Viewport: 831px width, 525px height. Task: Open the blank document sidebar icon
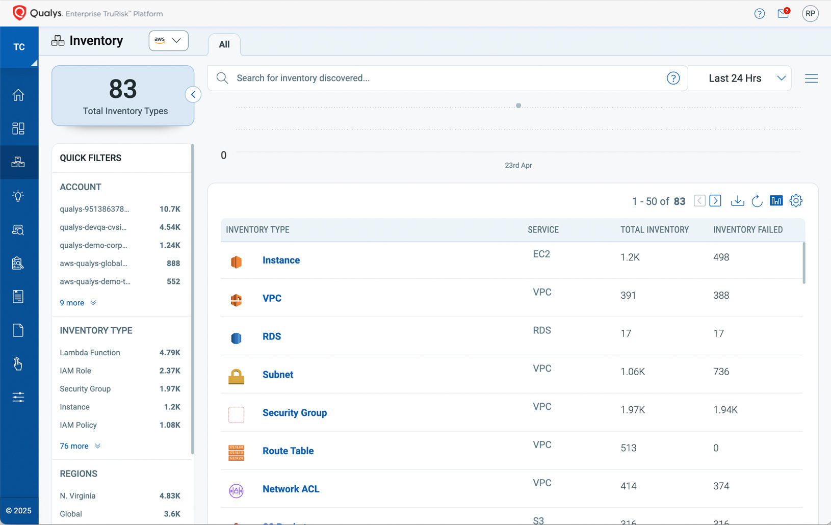click(x=18, y=330)
